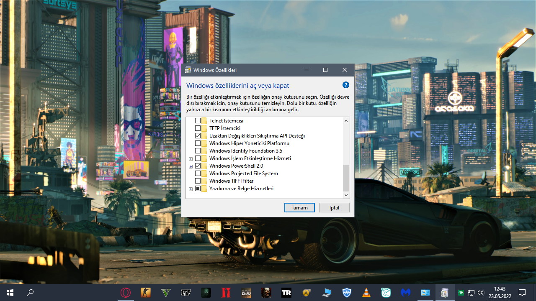Check Windows Identity Foundation 3.5 box
This screenshot has height=301, width=536.
(198, 151)
